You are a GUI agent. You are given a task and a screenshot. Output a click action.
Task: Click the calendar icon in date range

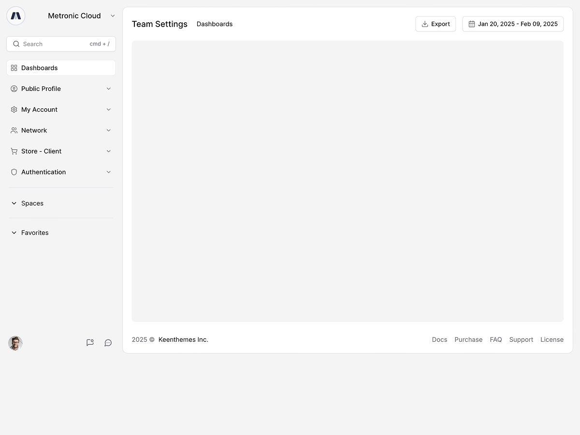click(x=472, y=24)
